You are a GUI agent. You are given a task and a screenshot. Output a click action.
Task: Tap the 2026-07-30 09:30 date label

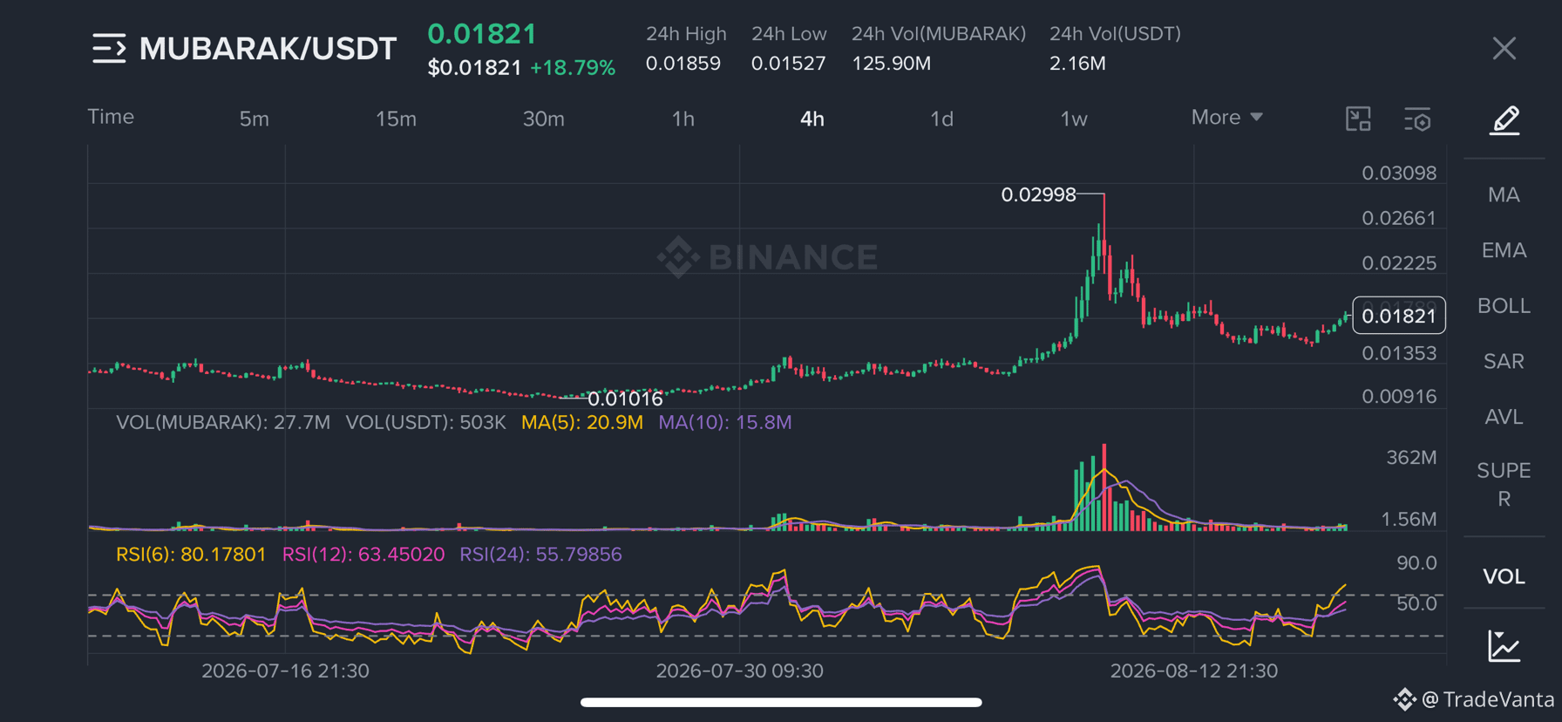coord(739,671)
